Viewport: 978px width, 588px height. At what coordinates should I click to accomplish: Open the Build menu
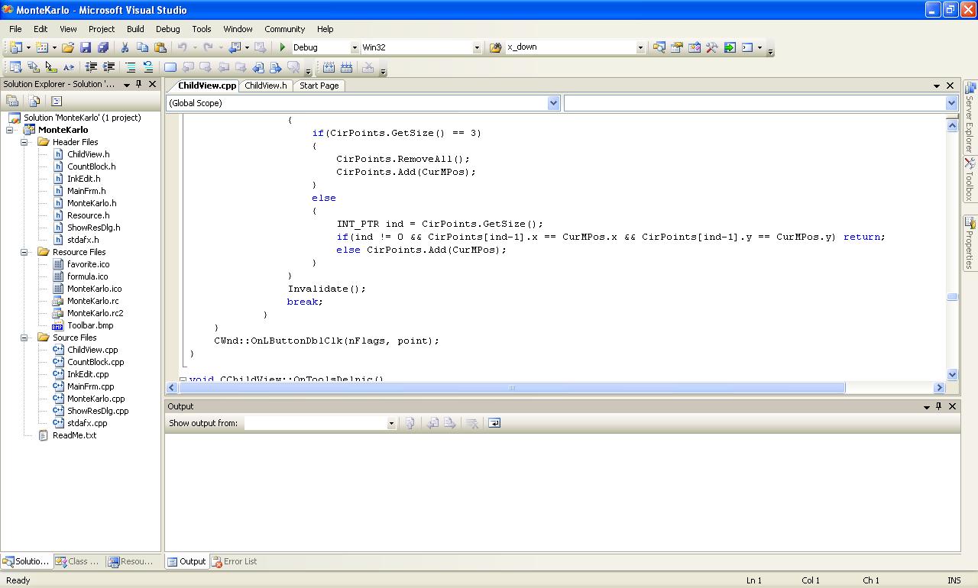[x=135, y=29]
